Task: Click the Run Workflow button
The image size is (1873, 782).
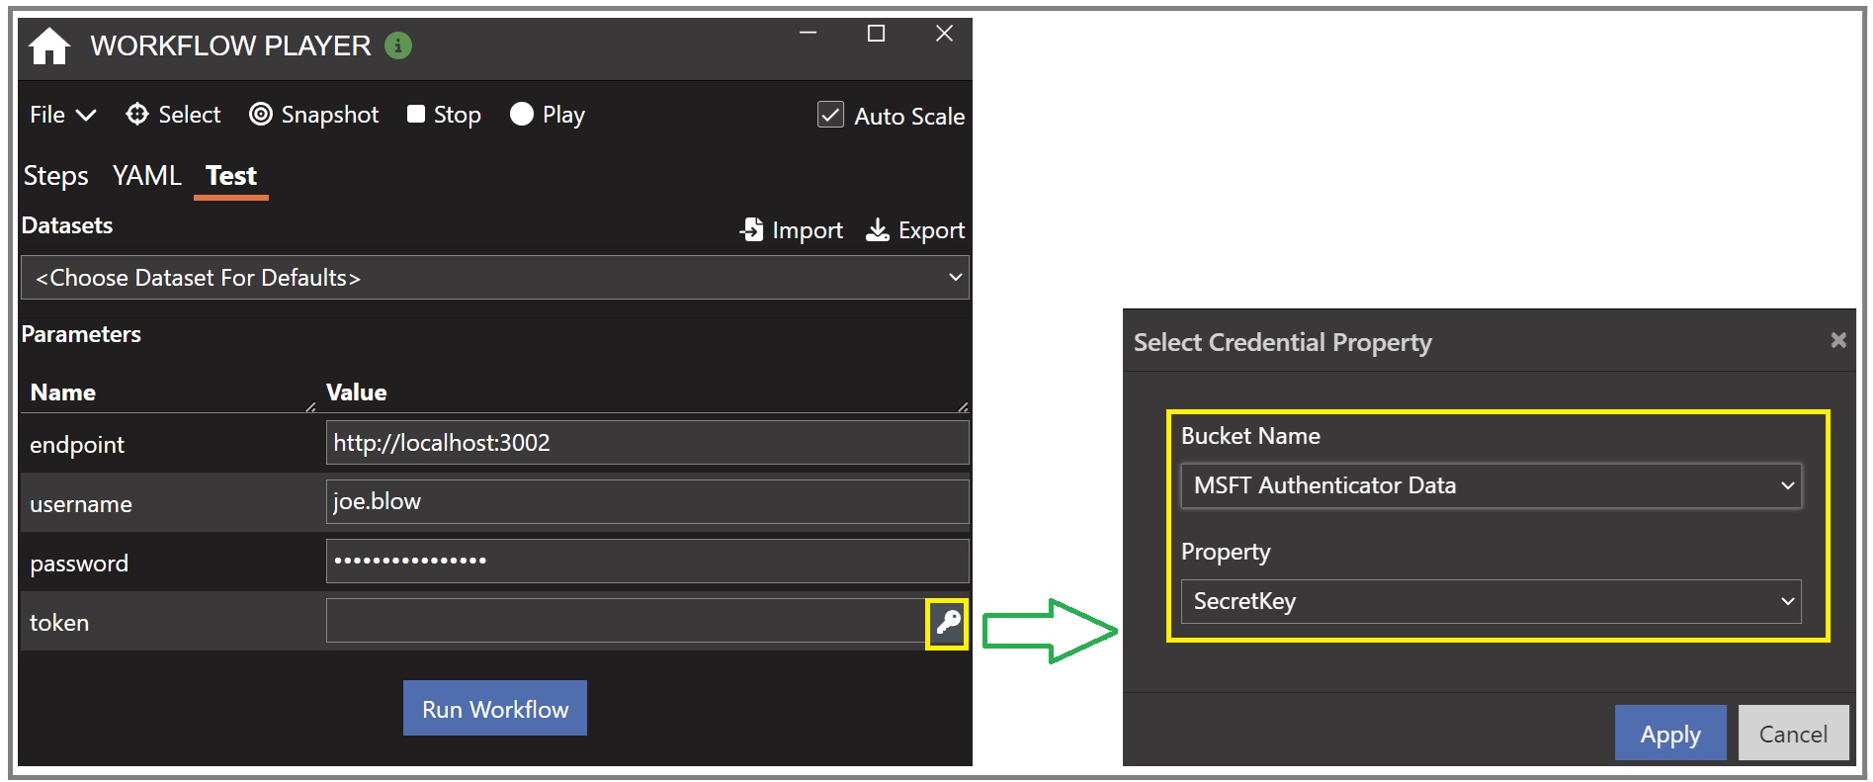Action: click(494, 709)
